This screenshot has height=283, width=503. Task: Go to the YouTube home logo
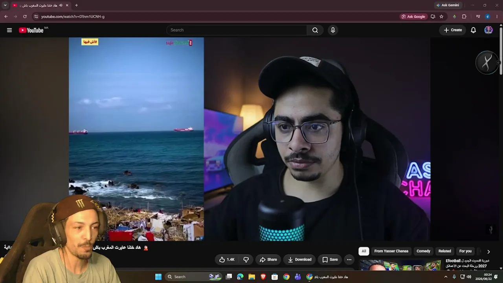31,30
